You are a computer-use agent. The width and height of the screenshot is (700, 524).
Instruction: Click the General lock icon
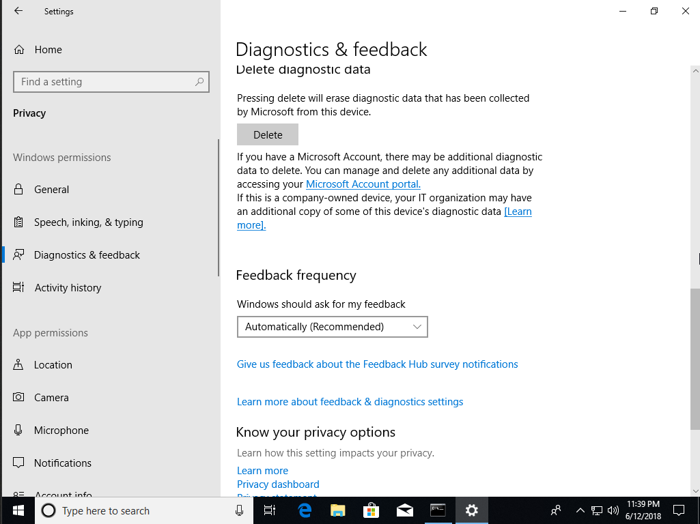[18, 189]
